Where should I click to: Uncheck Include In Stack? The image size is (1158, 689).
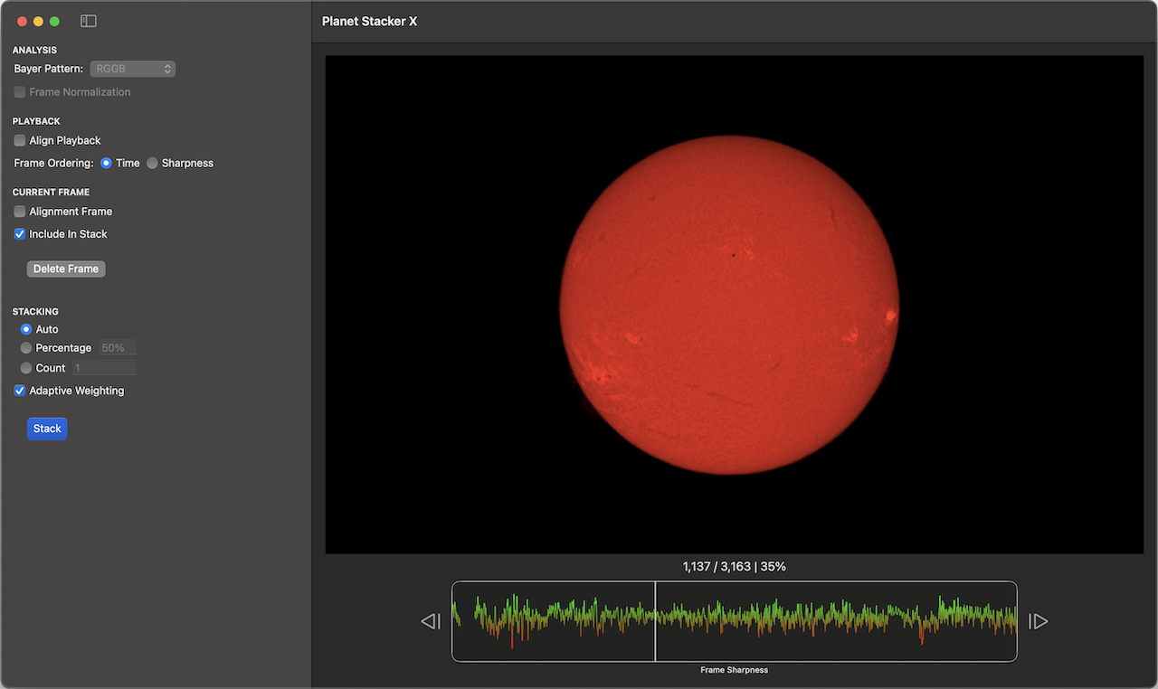(20, 234)
